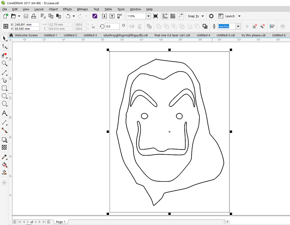Image resolution: width=290 pixels, height=225 pixels.
Task: Expand the Undo history dropdown arrow
Action: (x=74, y=16)
